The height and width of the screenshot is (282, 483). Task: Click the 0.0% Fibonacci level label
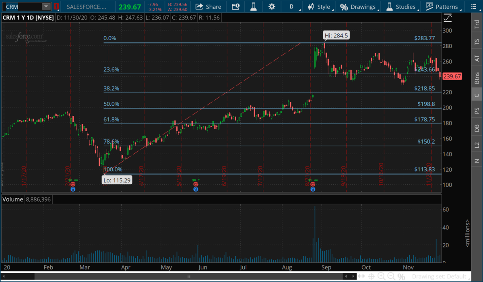110,39
